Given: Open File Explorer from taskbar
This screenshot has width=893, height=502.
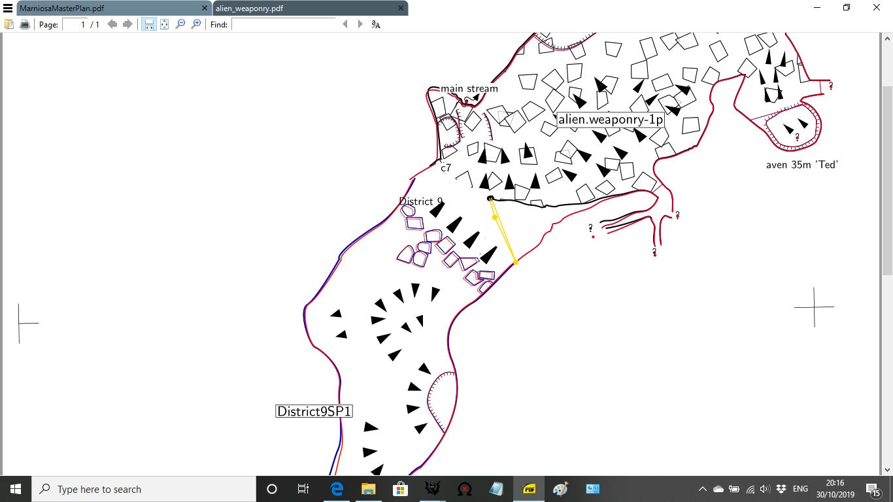Looking at the screenshot, I should pos(369,489).
